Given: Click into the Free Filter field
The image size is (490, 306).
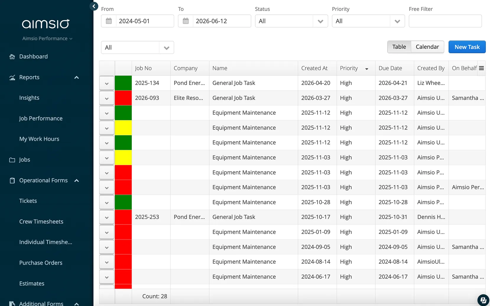Looking at the screenshot, I should click(x=445, y=21).
